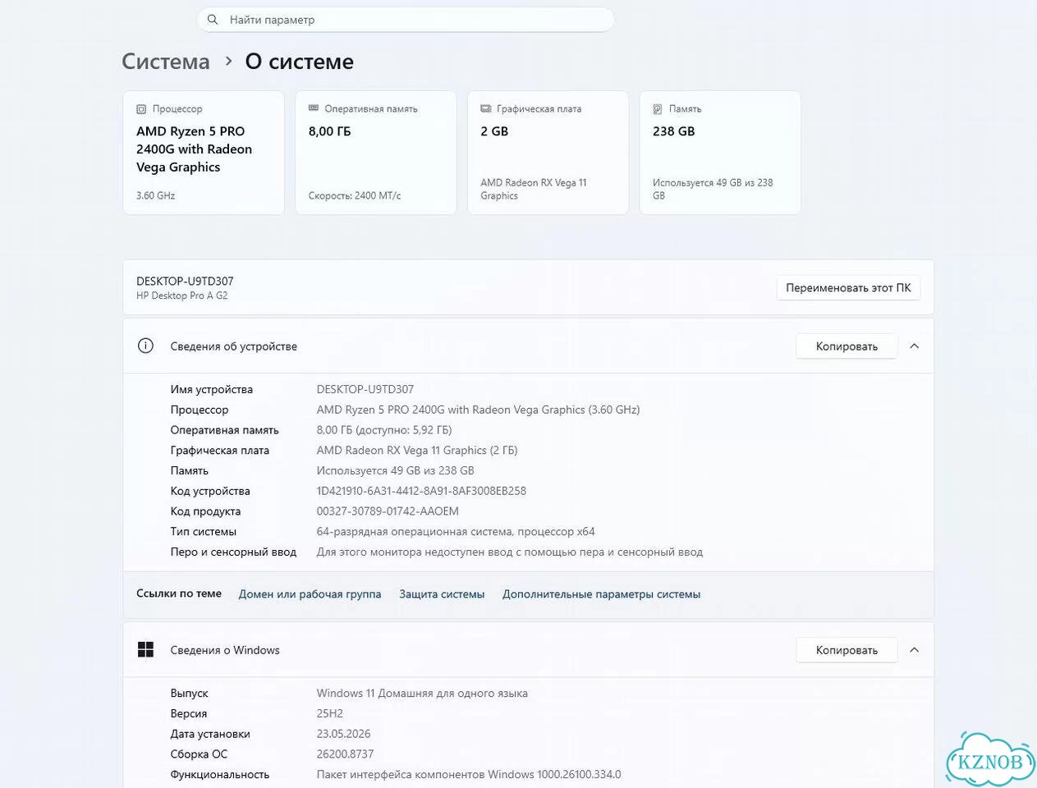Select "Windows 11 Домашняя для одного языка" text
This screenshot has width=1037, height=788.
(x=422, y=694)
